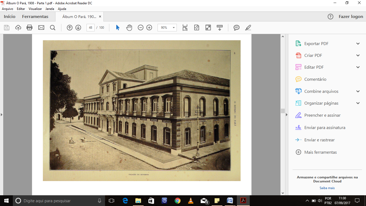Image resolution: width=366 pixels, height=206 pixels.
Task: Switch to the Ferramentas tab
Action: coord(35,17)
